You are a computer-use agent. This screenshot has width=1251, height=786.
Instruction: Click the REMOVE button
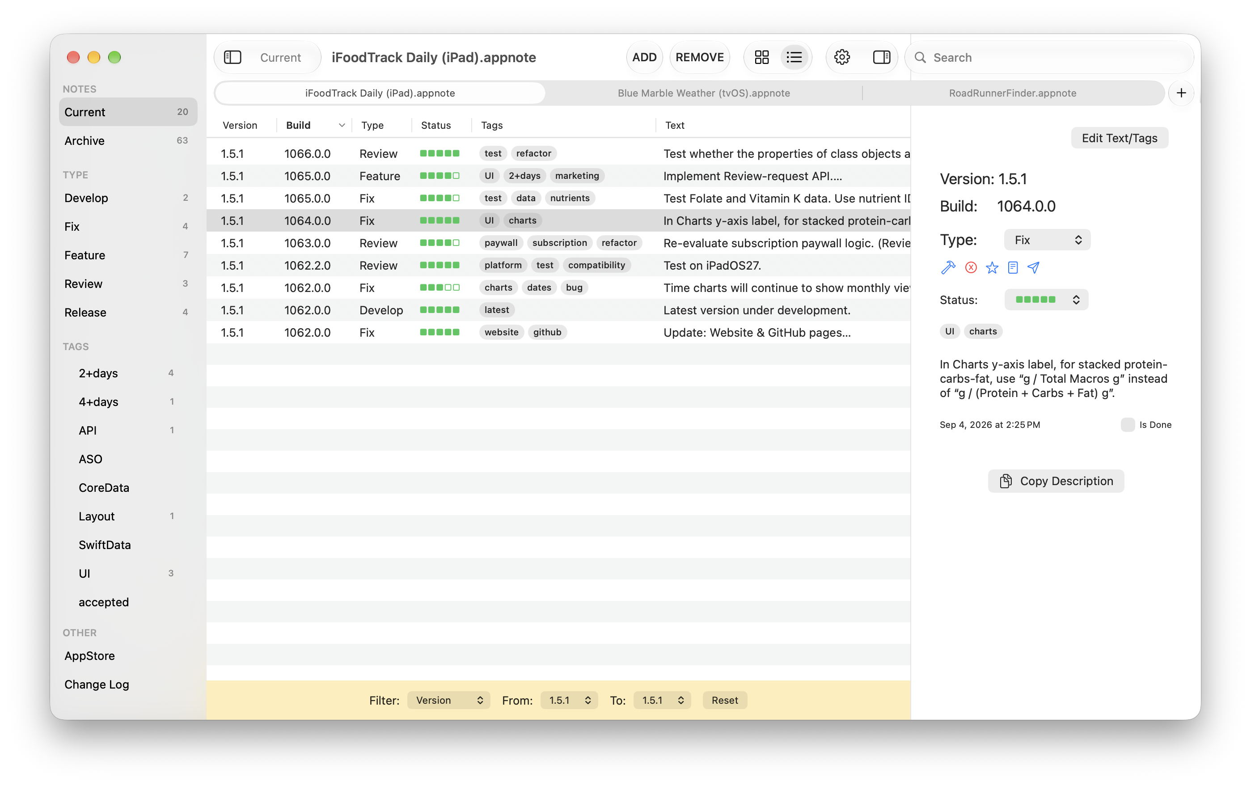pos(699,57)
